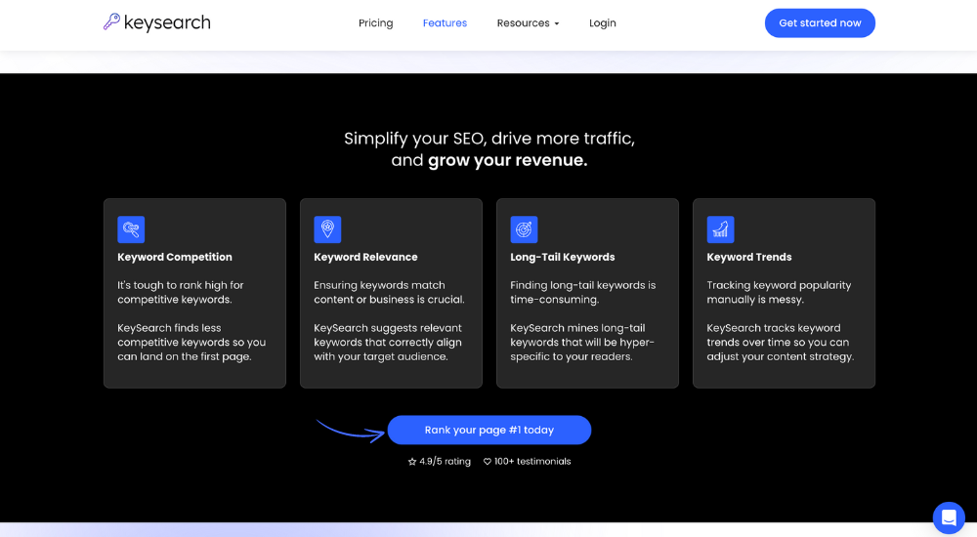The width and height of the screenshot is (977, 537).
Task: Click 'KeySearch mines long-tail keywords' paragraph
Action: coord(582,342)
